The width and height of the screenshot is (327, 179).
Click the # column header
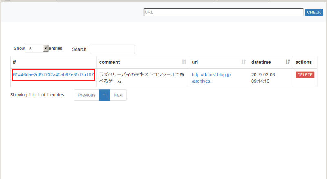point(54,62)
